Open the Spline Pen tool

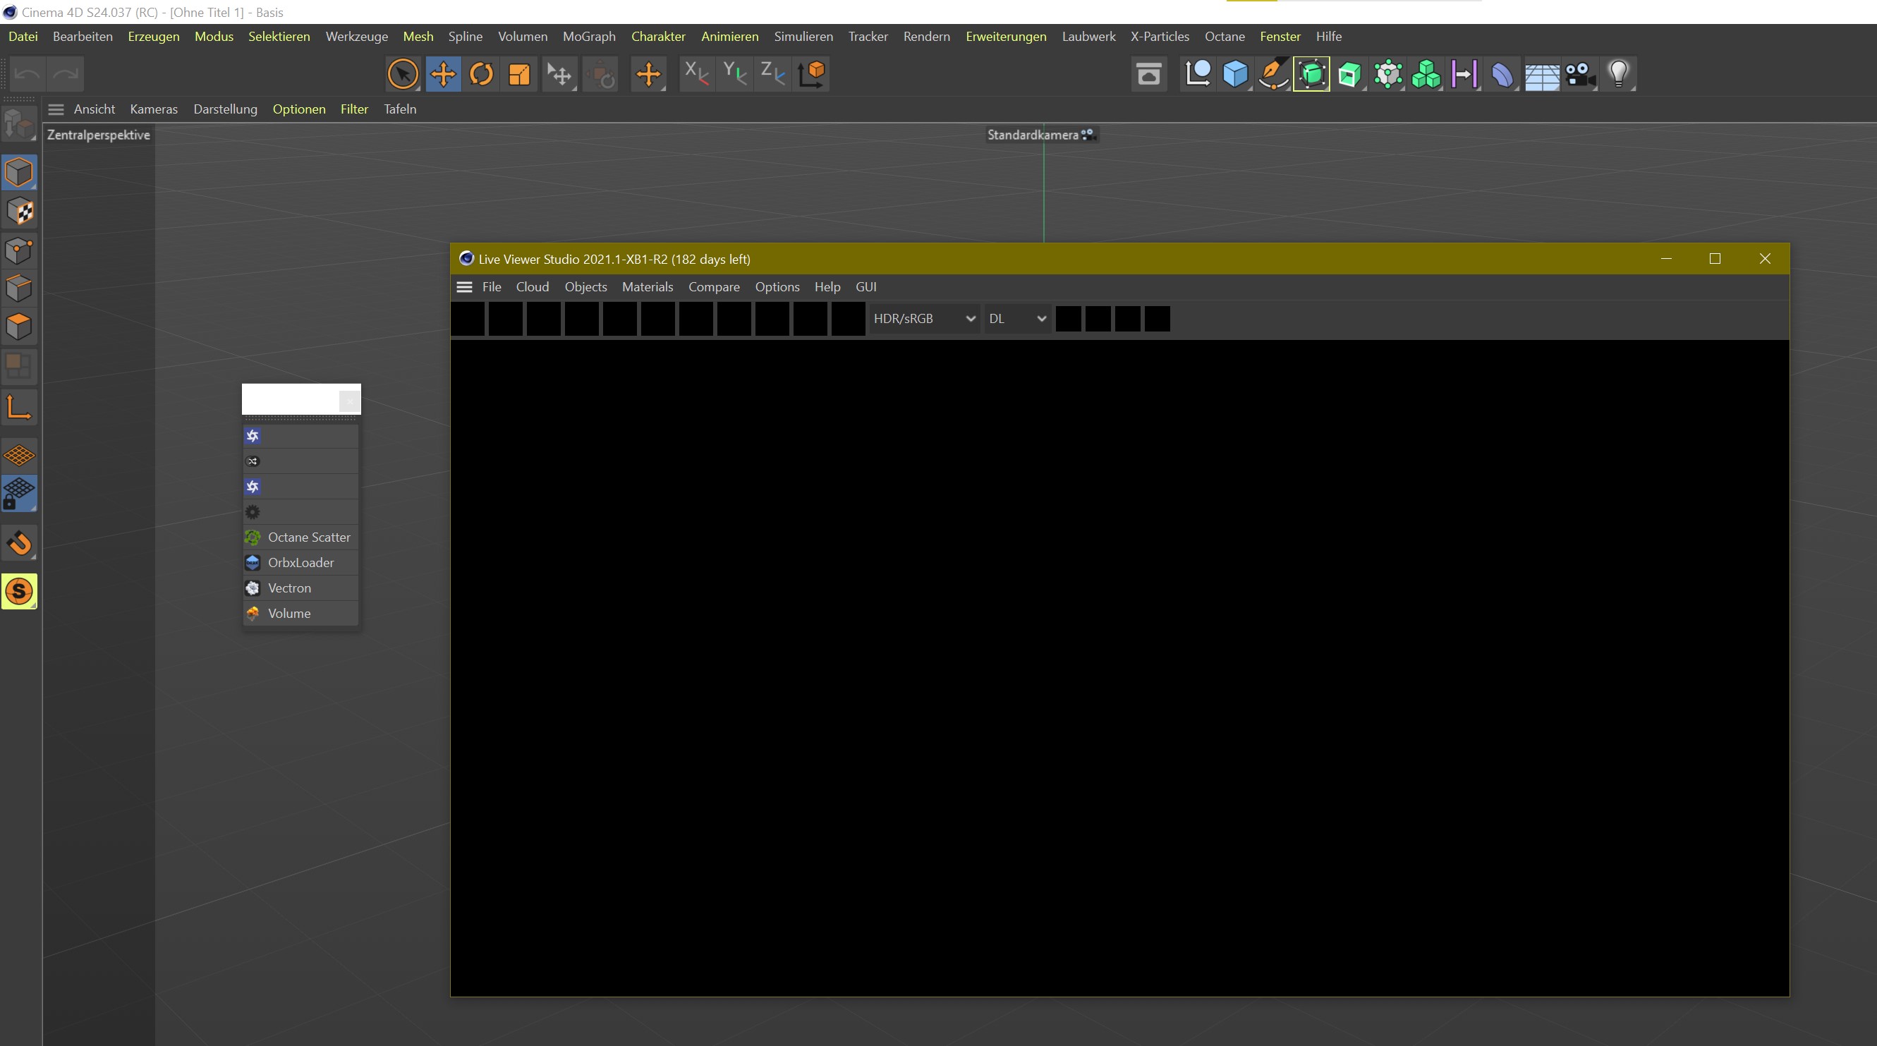click(x=1273, y=74)
